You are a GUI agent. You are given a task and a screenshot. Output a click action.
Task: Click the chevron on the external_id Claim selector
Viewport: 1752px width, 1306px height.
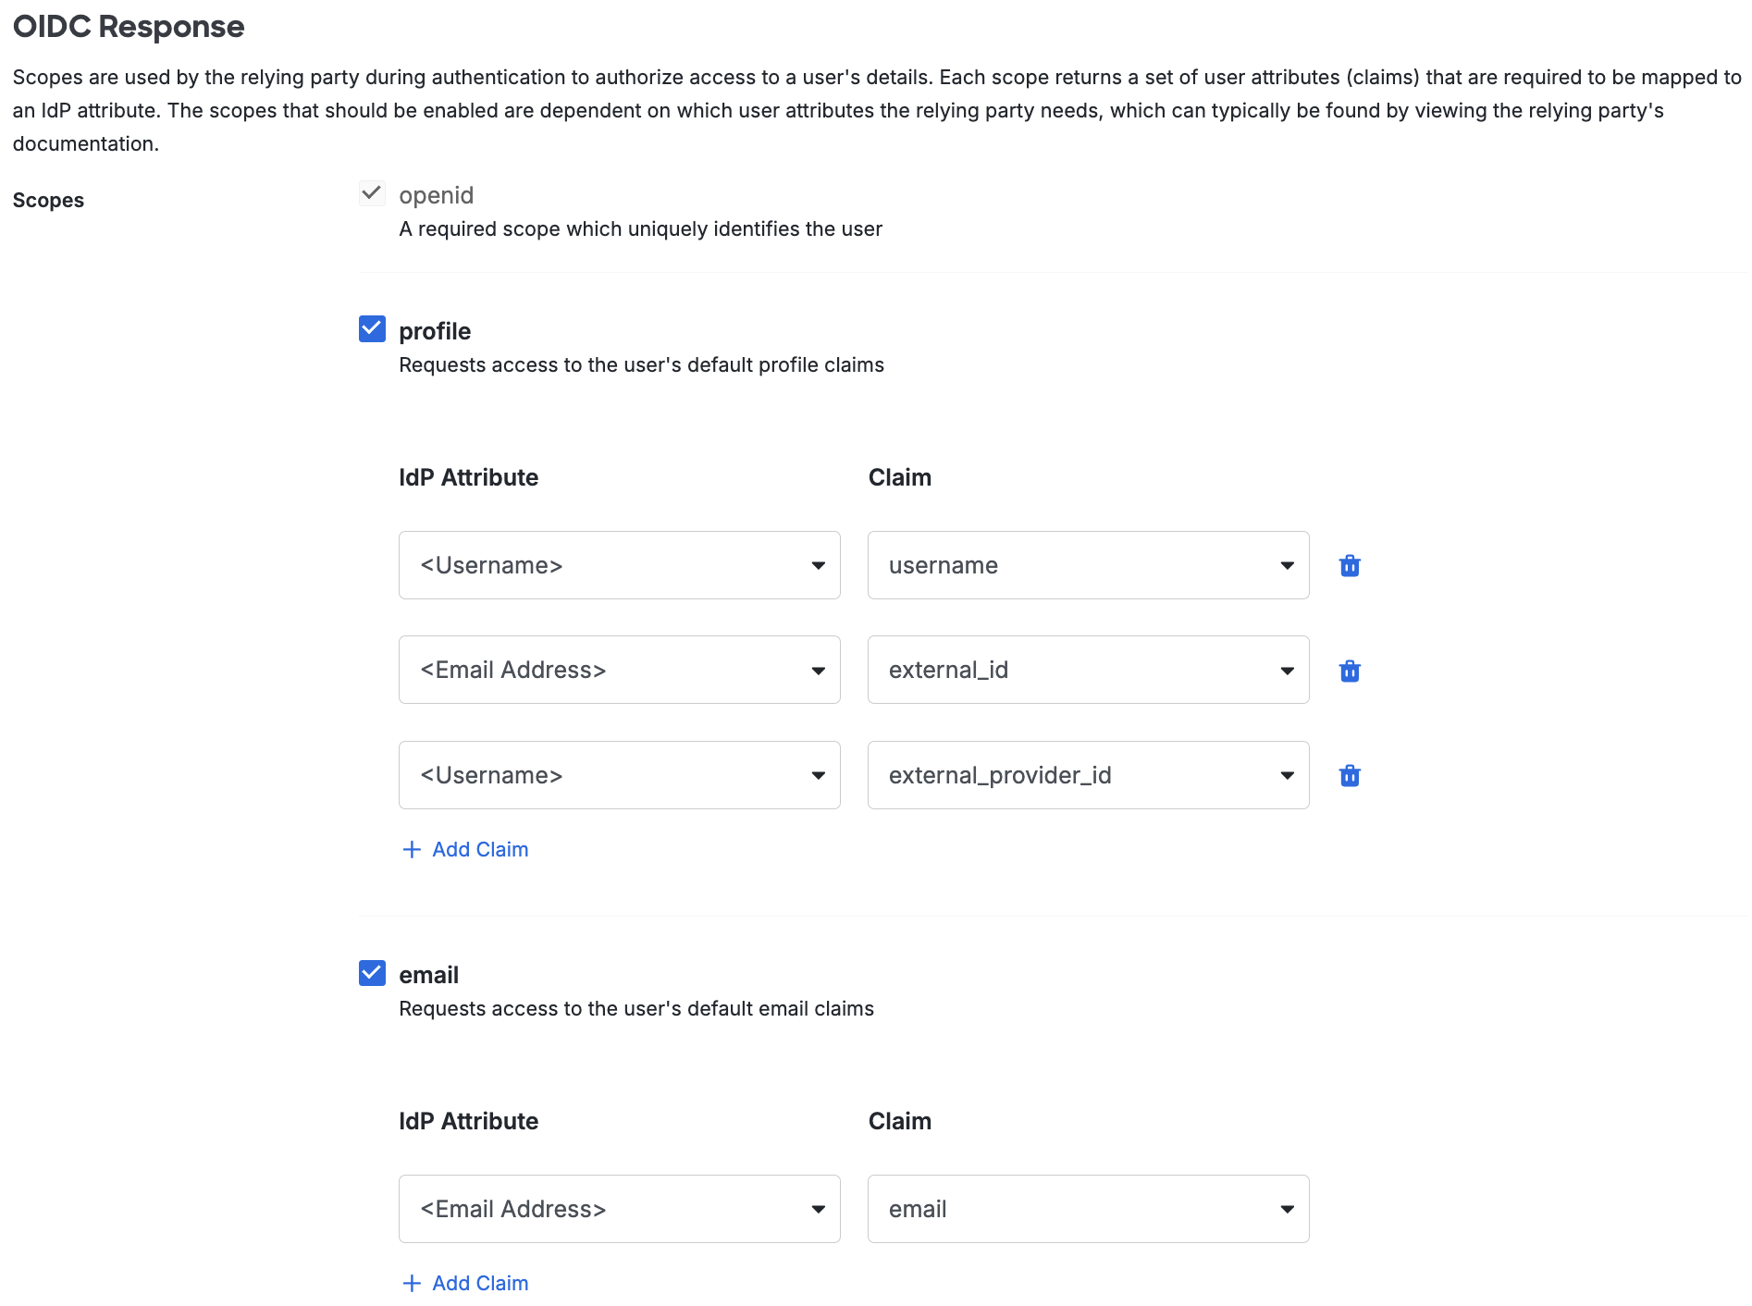(1287, 670)
